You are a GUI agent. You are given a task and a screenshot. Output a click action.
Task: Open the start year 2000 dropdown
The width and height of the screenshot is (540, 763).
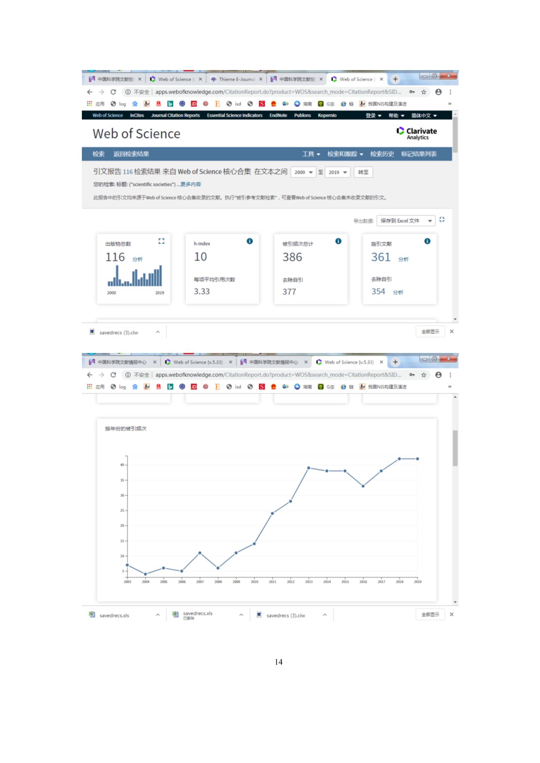coord(303,172)
